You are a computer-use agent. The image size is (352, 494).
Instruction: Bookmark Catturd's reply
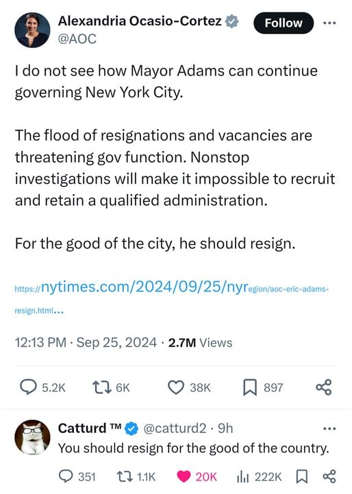pos(302,476)
